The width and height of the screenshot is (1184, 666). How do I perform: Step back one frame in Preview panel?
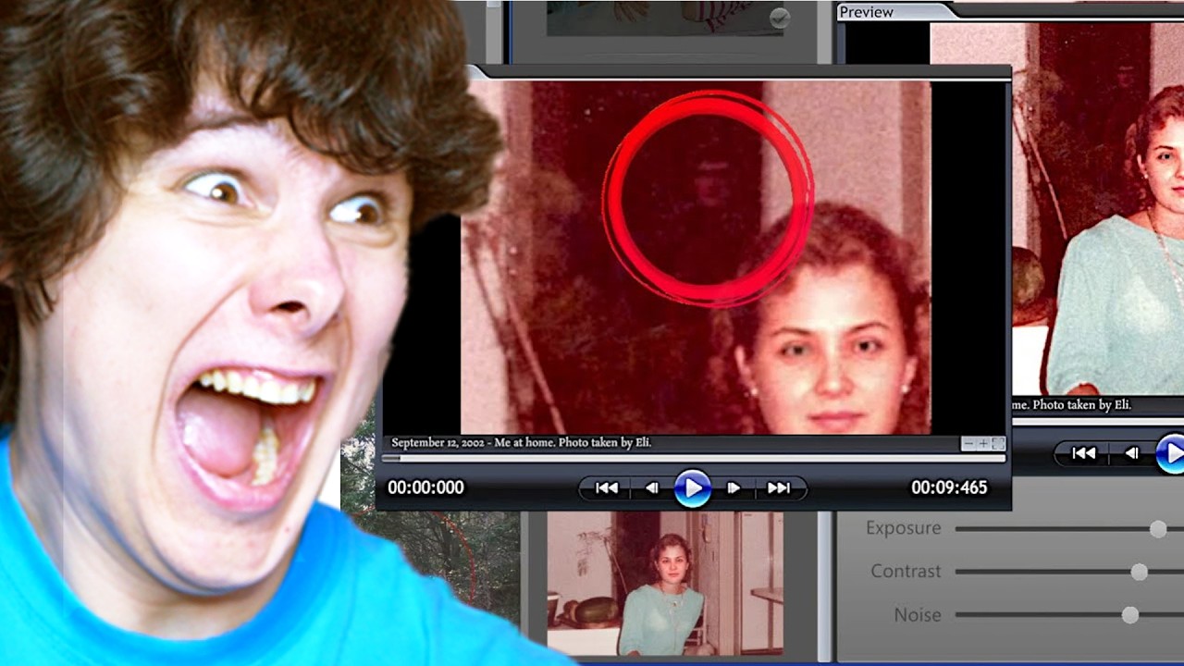pos(1131,453)
